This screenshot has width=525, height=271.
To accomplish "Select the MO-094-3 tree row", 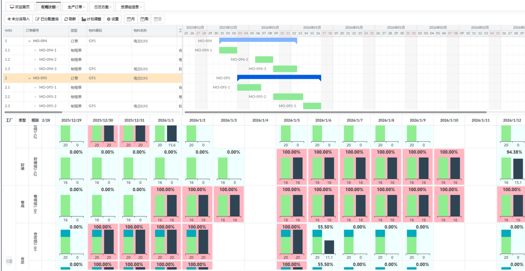I will [x=92, y=69].
